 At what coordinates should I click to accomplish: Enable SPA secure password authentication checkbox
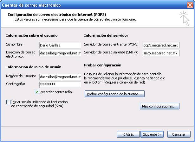coord(8,102)
